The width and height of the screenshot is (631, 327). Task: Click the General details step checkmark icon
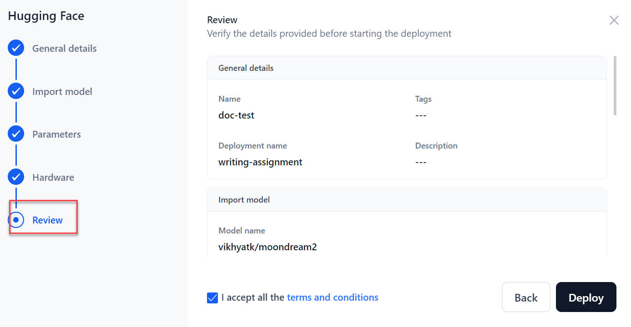16,48
